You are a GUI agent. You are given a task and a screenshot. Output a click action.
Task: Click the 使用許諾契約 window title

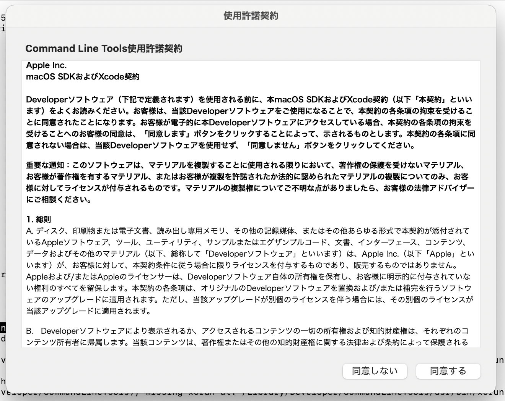pyautogui.click(x=251, y=16)
